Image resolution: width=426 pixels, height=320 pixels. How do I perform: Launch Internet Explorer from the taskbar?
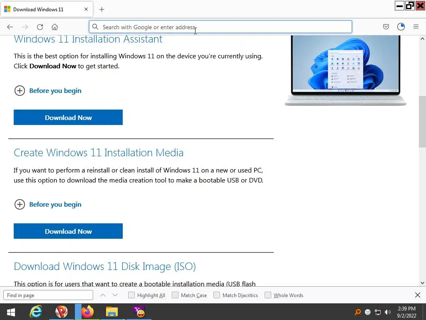tap(36, 312)
